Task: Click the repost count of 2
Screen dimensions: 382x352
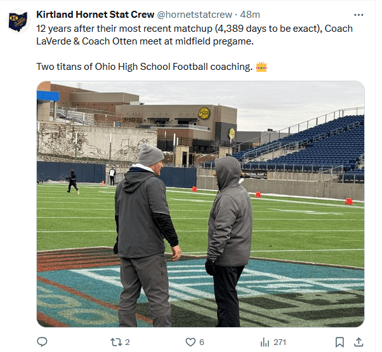Action: click(x=128, y=342)
